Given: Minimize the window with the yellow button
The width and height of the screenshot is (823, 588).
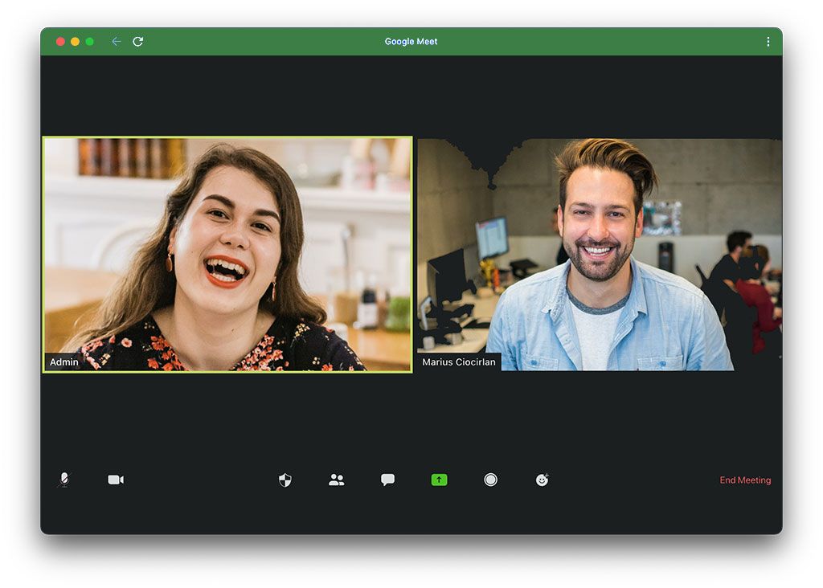Looking at the screenshot, I should coord(75,42).
